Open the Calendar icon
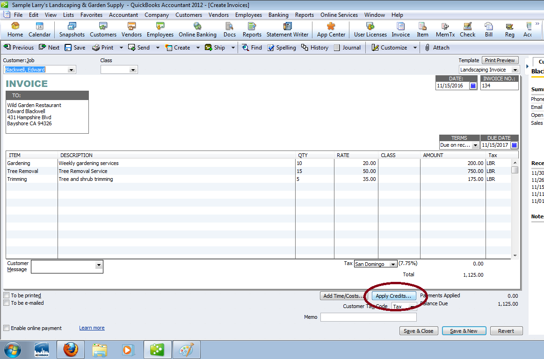The image size is (544, 359). (40, 30)
